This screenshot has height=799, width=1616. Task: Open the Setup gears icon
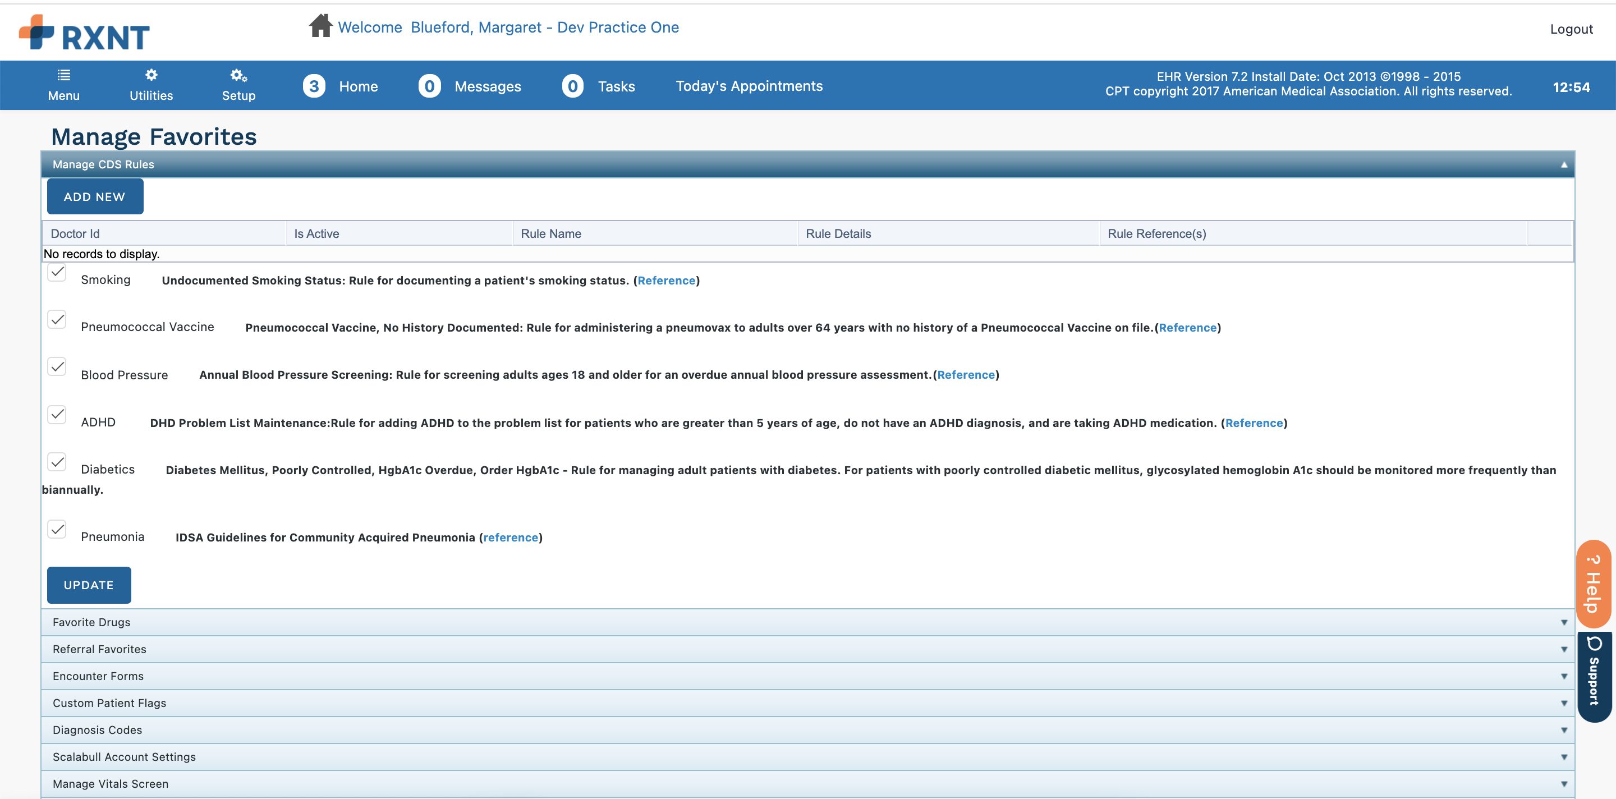[x=238, y=76]
